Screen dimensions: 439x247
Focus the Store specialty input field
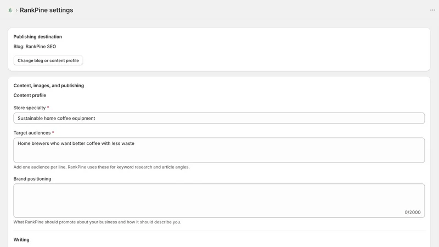(219, 118)
